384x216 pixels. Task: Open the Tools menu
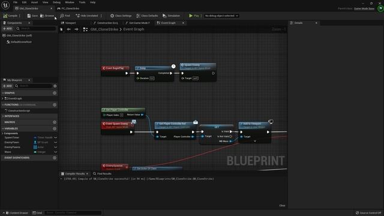pos(82,2)
